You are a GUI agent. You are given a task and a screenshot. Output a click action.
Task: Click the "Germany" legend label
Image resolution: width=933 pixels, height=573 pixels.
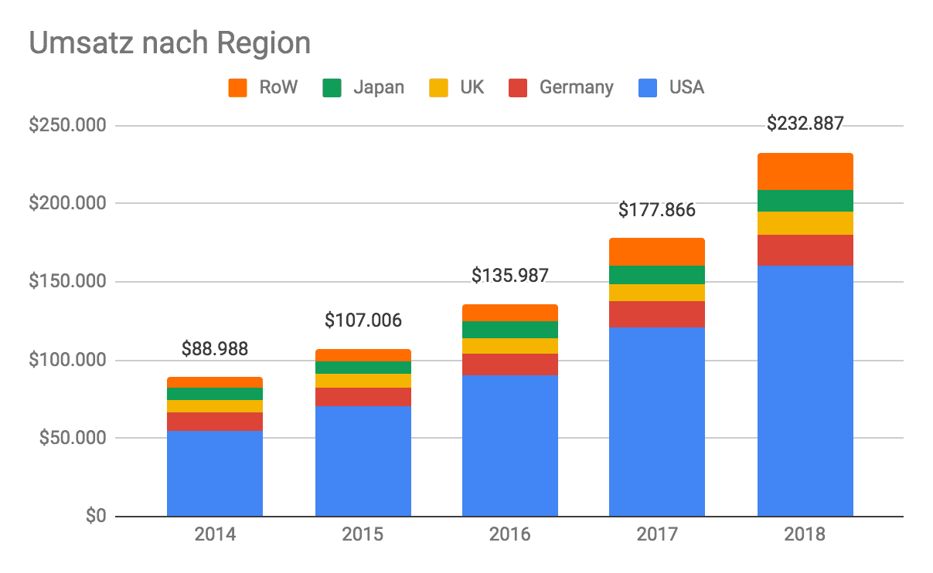(577, 88)
